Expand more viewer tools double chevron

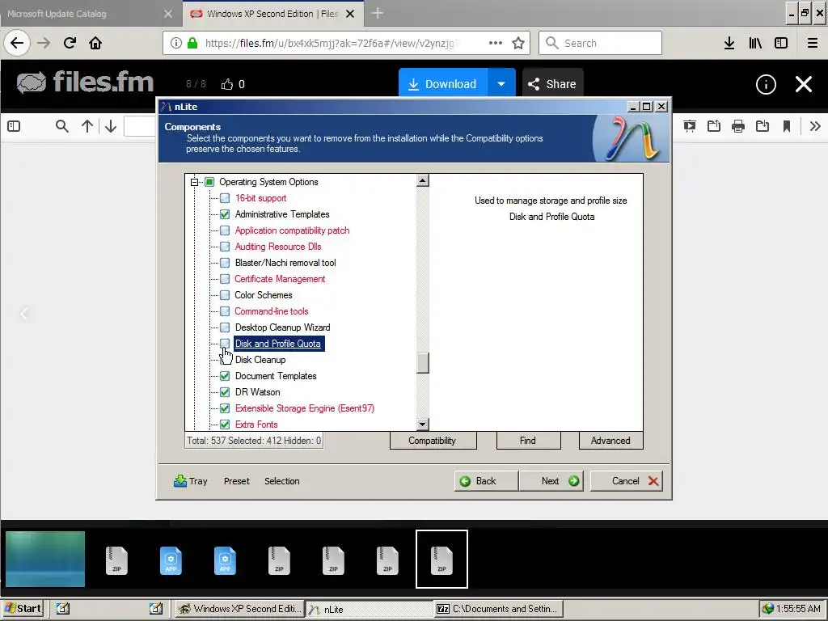[x=815, y=125]
